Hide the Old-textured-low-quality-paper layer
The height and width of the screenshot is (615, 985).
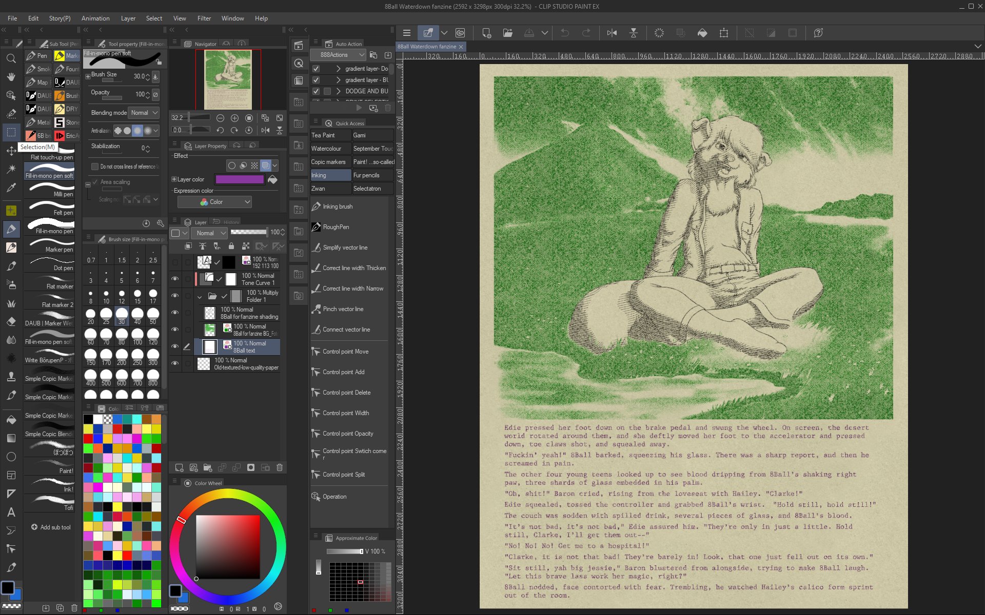click(x=175, y=364)
